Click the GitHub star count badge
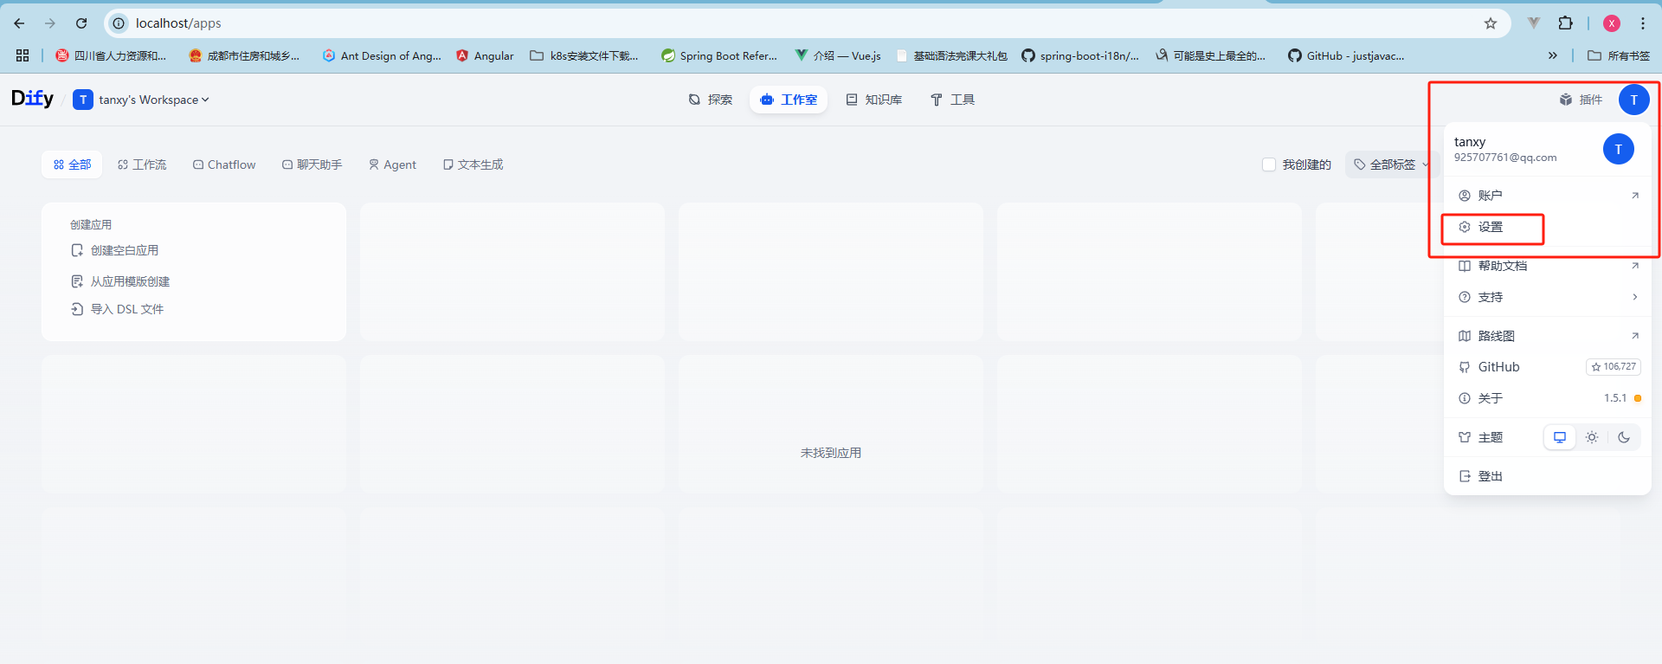Viewport: 1662px width, 664px height. click(x=1614, y=367)
